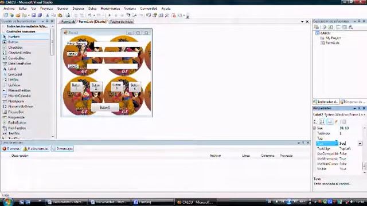The width and height of the screenshot is (367, 206).
Task: Select Label2 on the form designer
Action: (72, 54)
